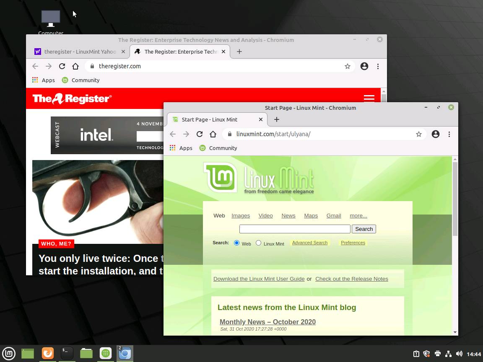Open three-dot menu in The Register window
Viewport: 483px width, 362px height.
coord(378,66)
